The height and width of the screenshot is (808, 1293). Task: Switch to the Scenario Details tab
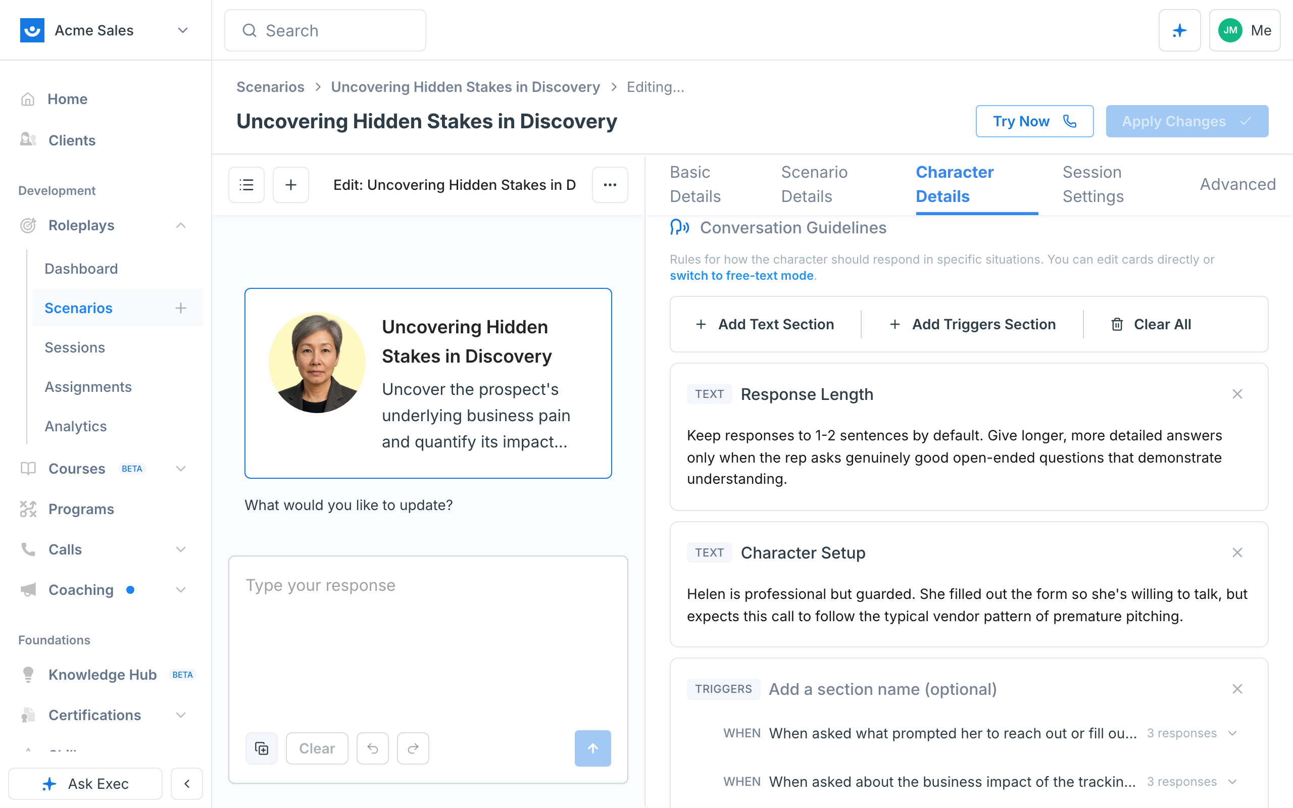point(814,184)
